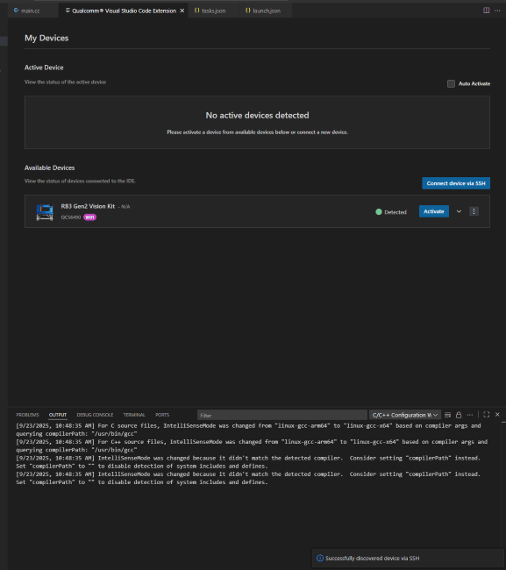Screen dimensions: 506x570
Task: Click the info icon in SSH notification
Action: 320,558
